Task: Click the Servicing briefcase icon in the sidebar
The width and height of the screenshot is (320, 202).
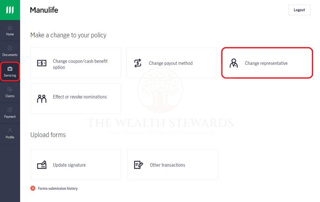Action: click(x=10, y=70)
